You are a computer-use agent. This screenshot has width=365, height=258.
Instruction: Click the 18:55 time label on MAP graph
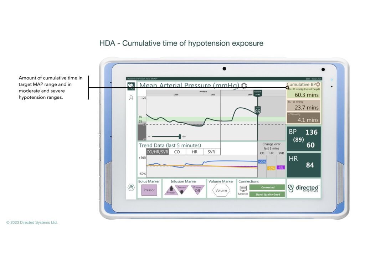(x=213, y=95)
